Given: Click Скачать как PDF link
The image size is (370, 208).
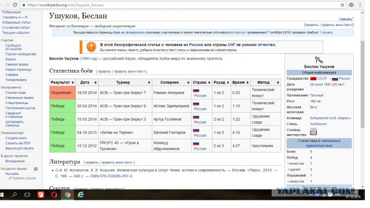Looking at the screenshot, I should point(18,143).
